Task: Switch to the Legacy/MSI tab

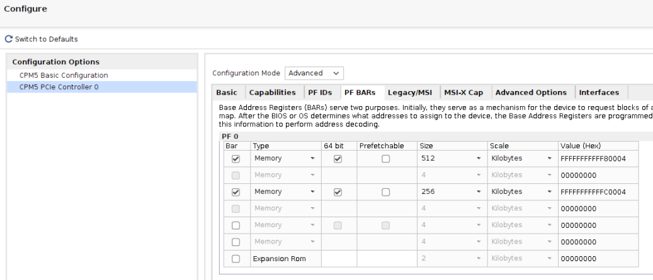Action: [409, 92]
